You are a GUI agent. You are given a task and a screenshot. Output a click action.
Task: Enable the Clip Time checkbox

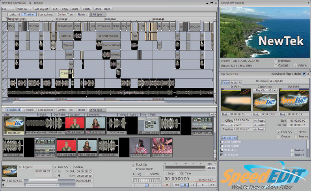click(x=177, y=173)
